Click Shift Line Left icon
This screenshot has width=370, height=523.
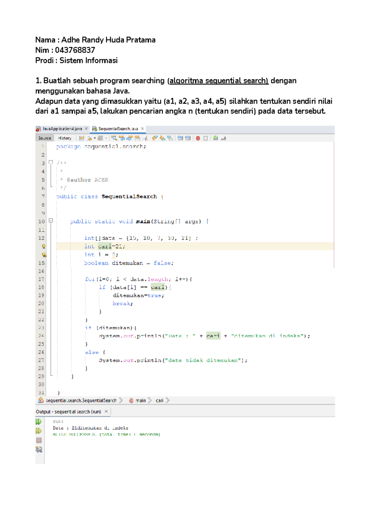pyautogui.click(x=180, y=138)
